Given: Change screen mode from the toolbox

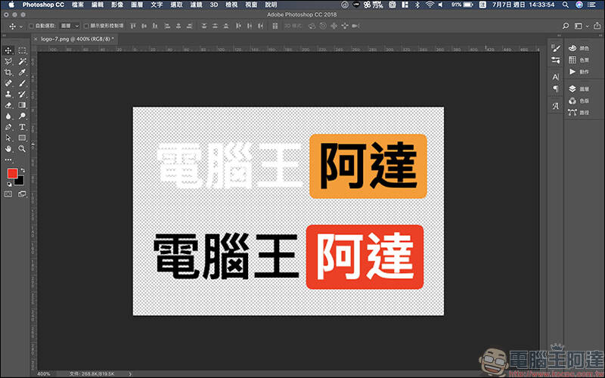Looking at the screenshot, I should [x=22, y=194].
